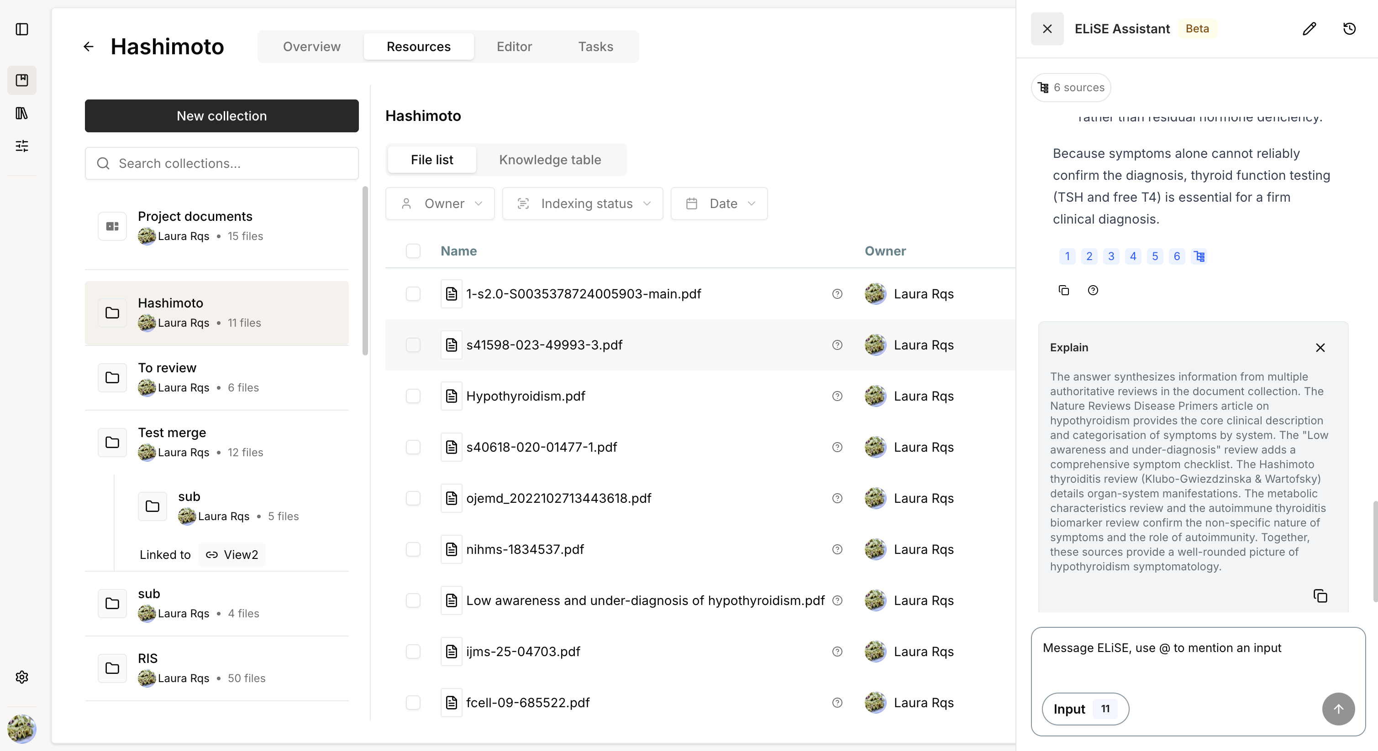Select the Knowledge table tab
1378x751 pixels.
550,159
